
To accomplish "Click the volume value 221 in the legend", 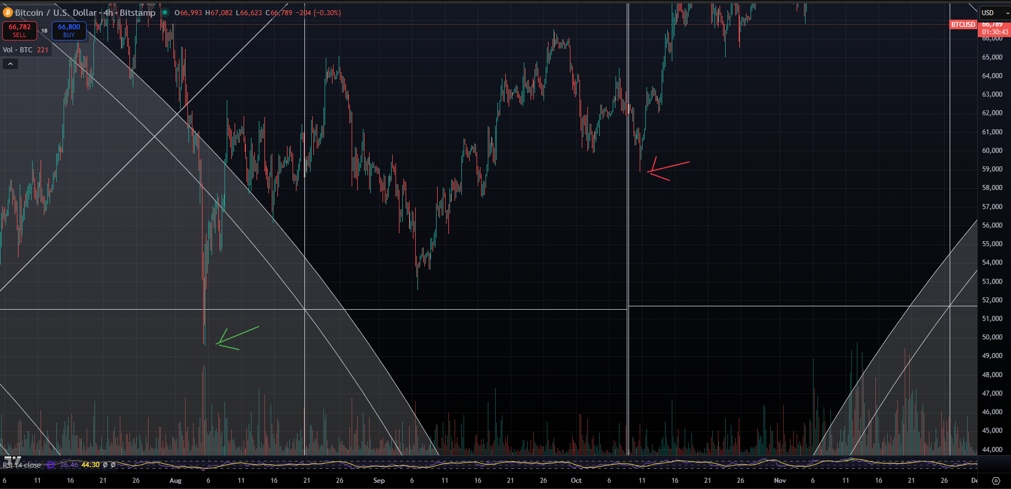I will coord(43,50).
